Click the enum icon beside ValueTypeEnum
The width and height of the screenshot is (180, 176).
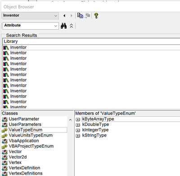click(x=4, y=130)
